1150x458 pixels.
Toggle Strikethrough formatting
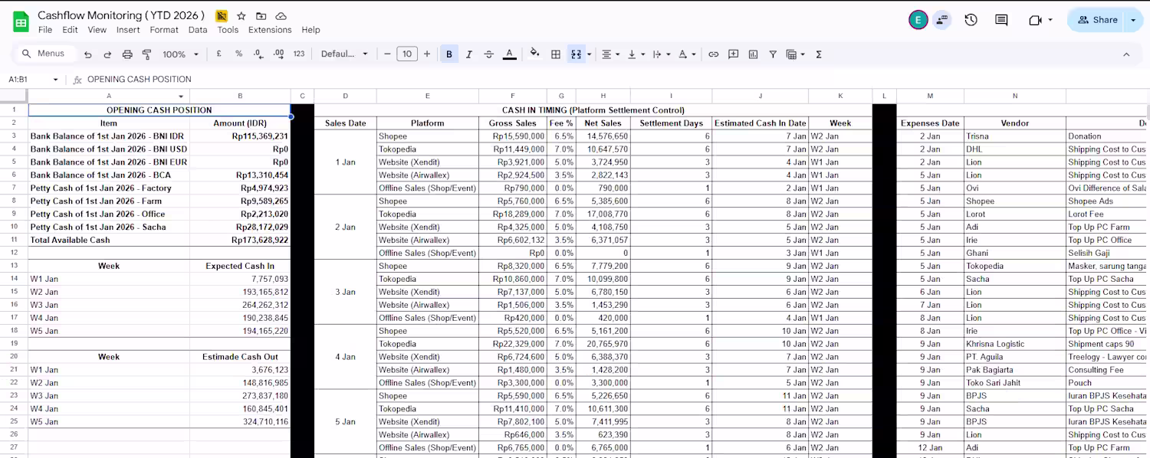[x=488, y=54]
